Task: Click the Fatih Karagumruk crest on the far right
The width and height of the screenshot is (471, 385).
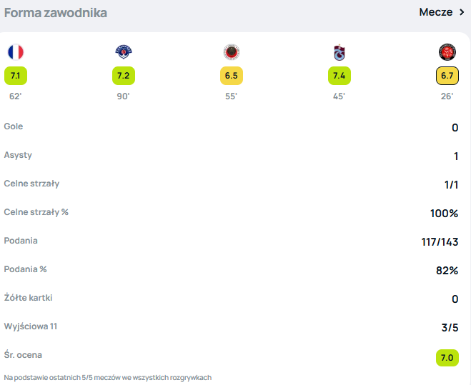Action: coord(447,52)
